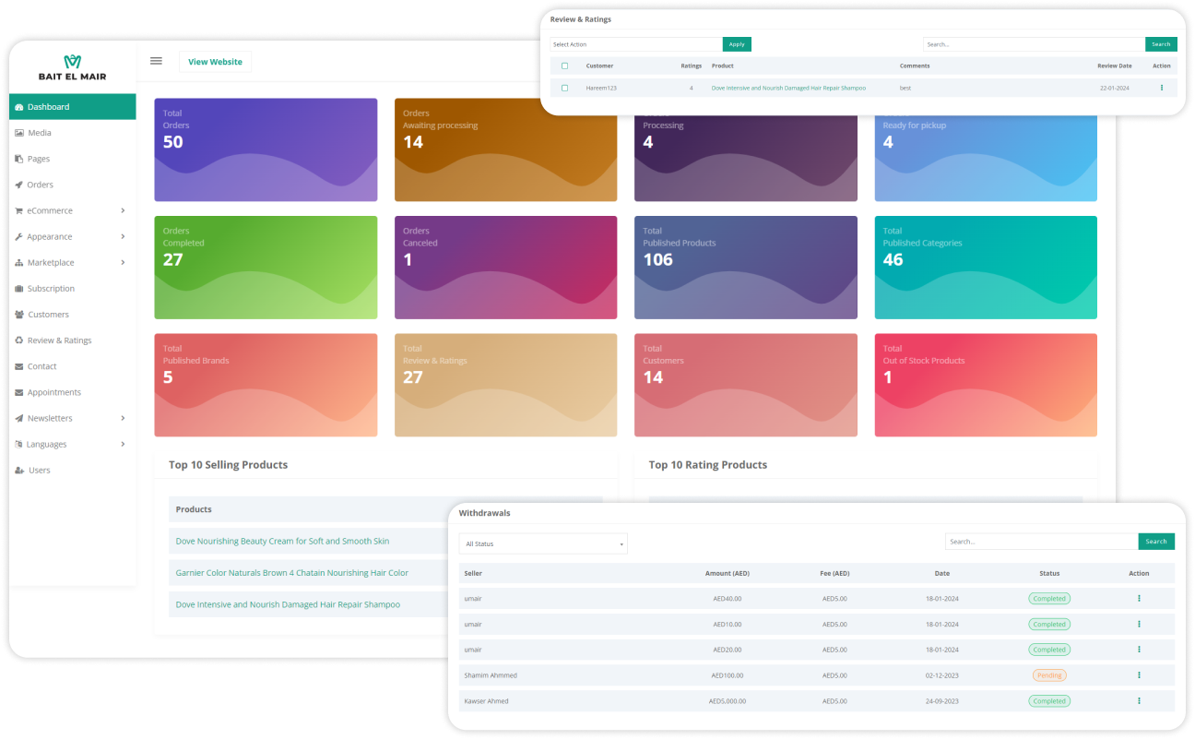Click the Orders rocket icon
1195x740 pixels.
click(19, 185)
